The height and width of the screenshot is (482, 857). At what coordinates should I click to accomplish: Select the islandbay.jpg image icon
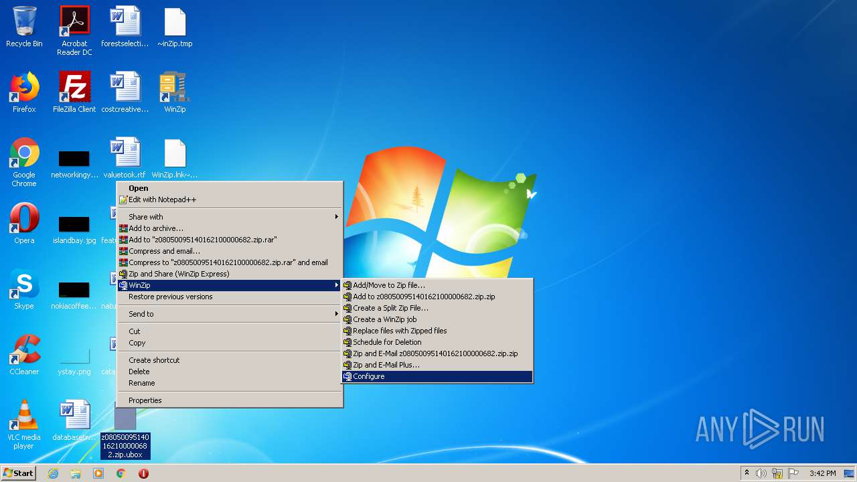coord(74,228)
